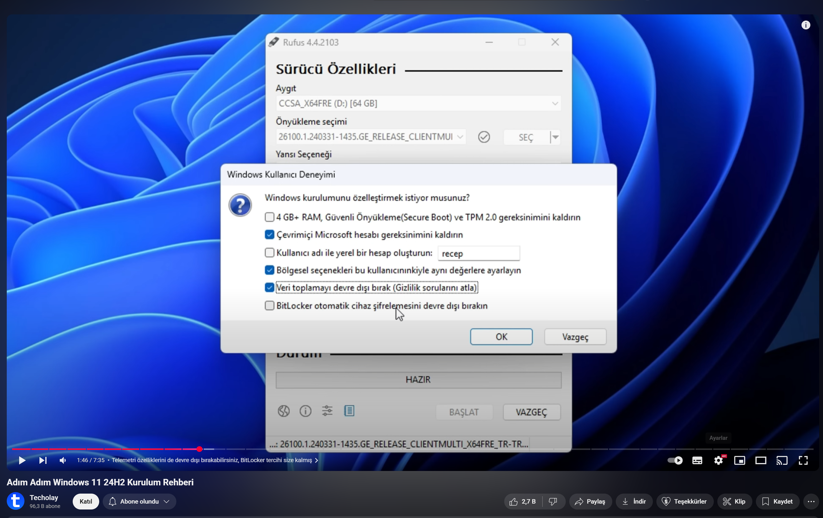Image resolution: width=823 pixels, height=518 pixels.
Task: Open the player settings gear
Action: point(719,460)
